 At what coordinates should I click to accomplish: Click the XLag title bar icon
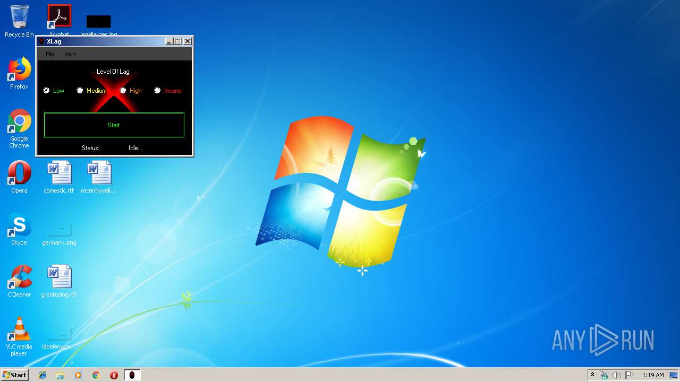click(x=42, y=41)
